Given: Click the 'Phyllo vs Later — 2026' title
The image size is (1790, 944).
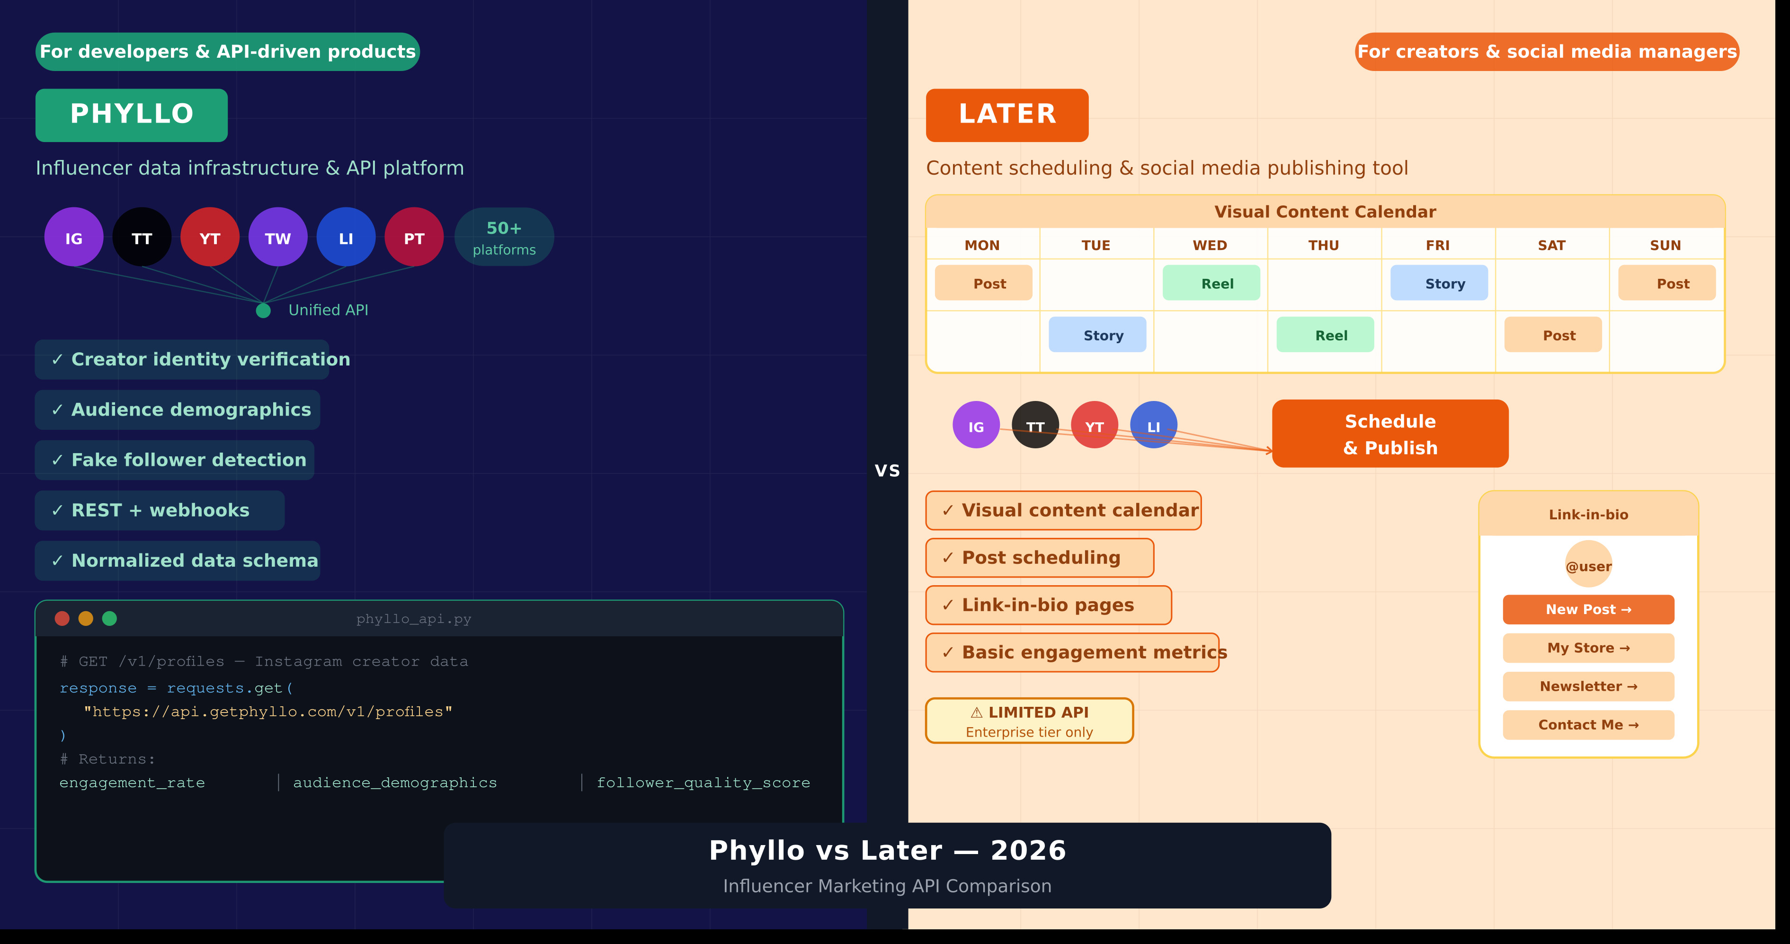Looking at the screenshot, I should (x=887, y=850).
